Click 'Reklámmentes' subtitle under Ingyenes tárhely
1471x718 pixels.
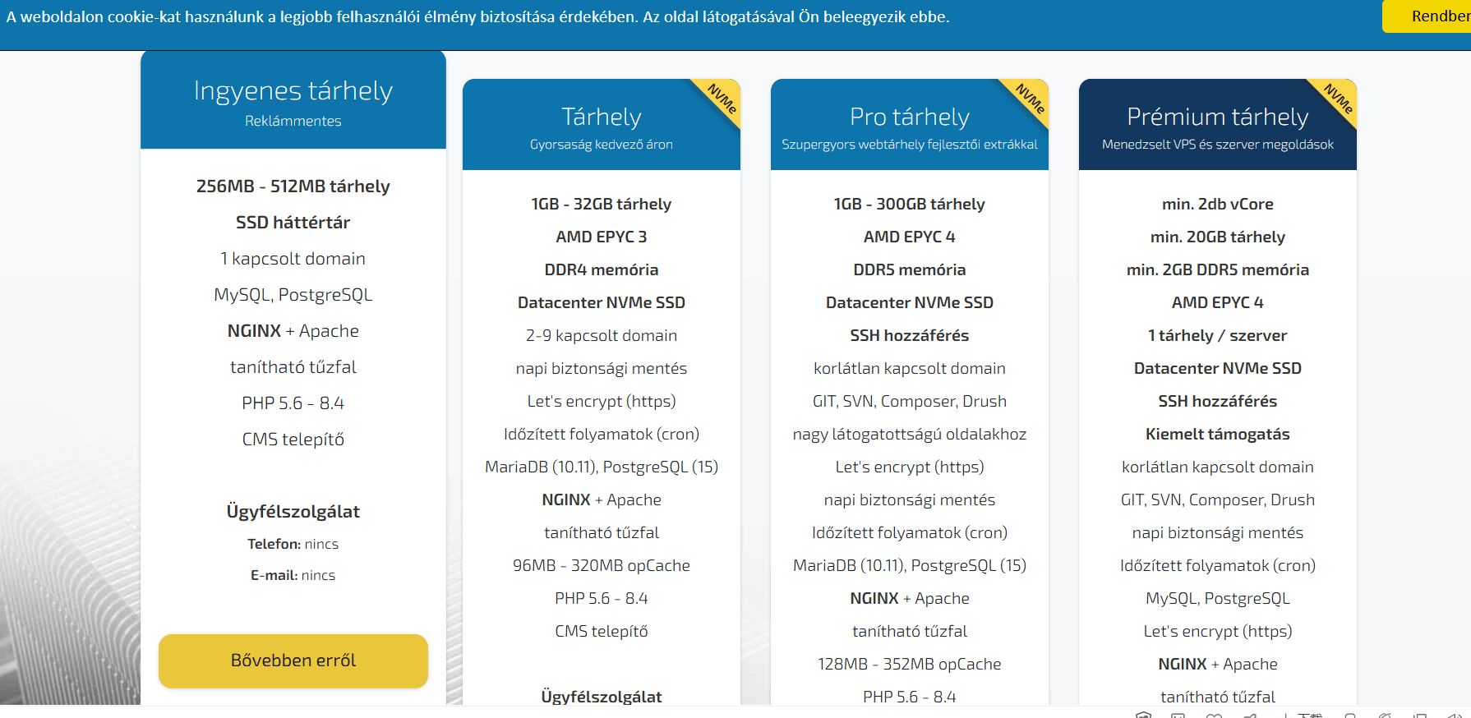click(293, 121)
